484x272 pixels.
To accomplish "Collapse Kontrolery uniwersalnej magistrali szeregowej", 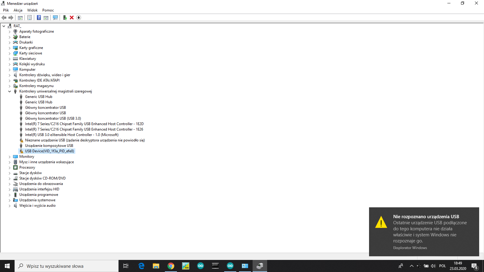I will [9, 91].
